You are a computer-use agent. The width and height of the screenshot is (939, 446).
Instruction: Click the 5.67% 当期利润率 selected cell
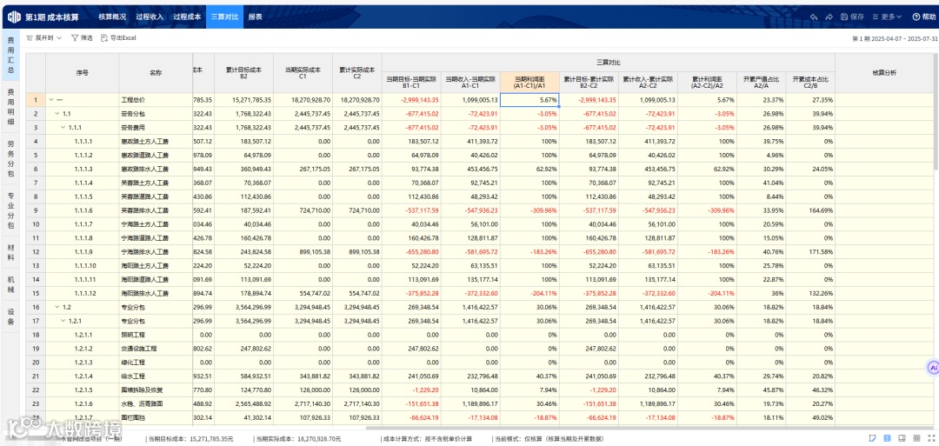[x=530, y=100]
